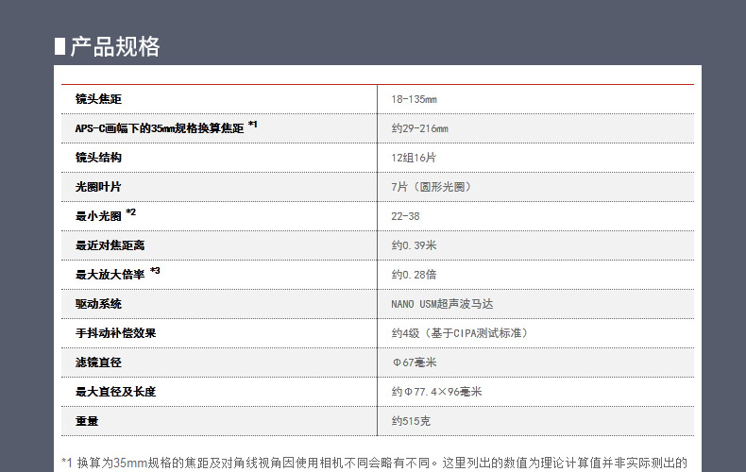Click the 18-135mm value
Viewport: 746px width, 472px height.
pos(414,99)
